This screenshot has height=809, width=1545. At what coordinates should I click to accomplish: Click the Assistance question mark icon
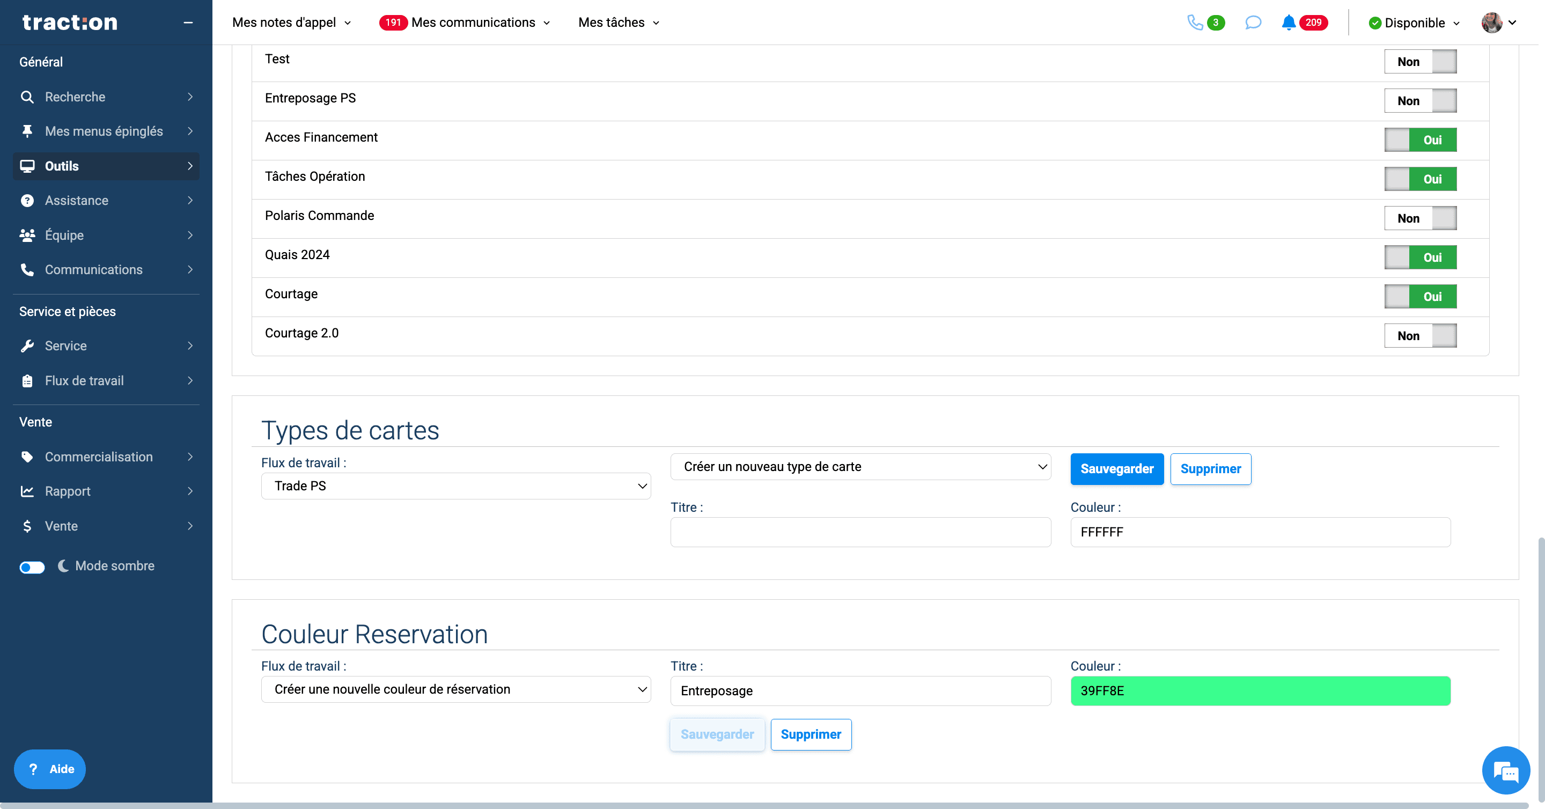click(27, 200)
